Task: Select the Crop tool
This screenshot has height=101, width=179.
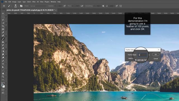Action: [x=3, y=26]
